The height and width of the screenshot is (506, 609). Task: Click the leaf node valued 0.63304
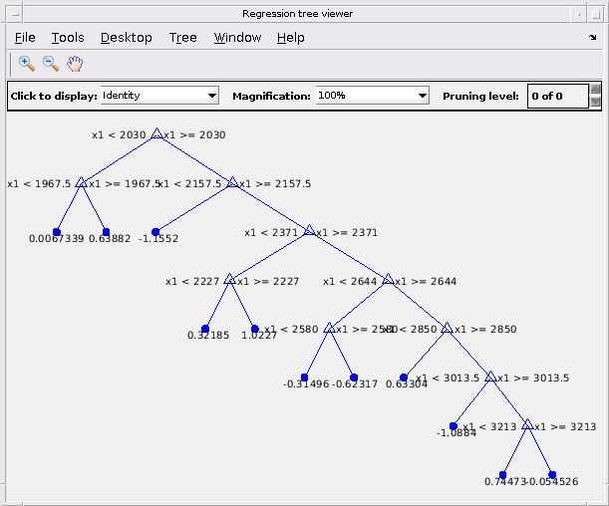click(x=404, y=378)
